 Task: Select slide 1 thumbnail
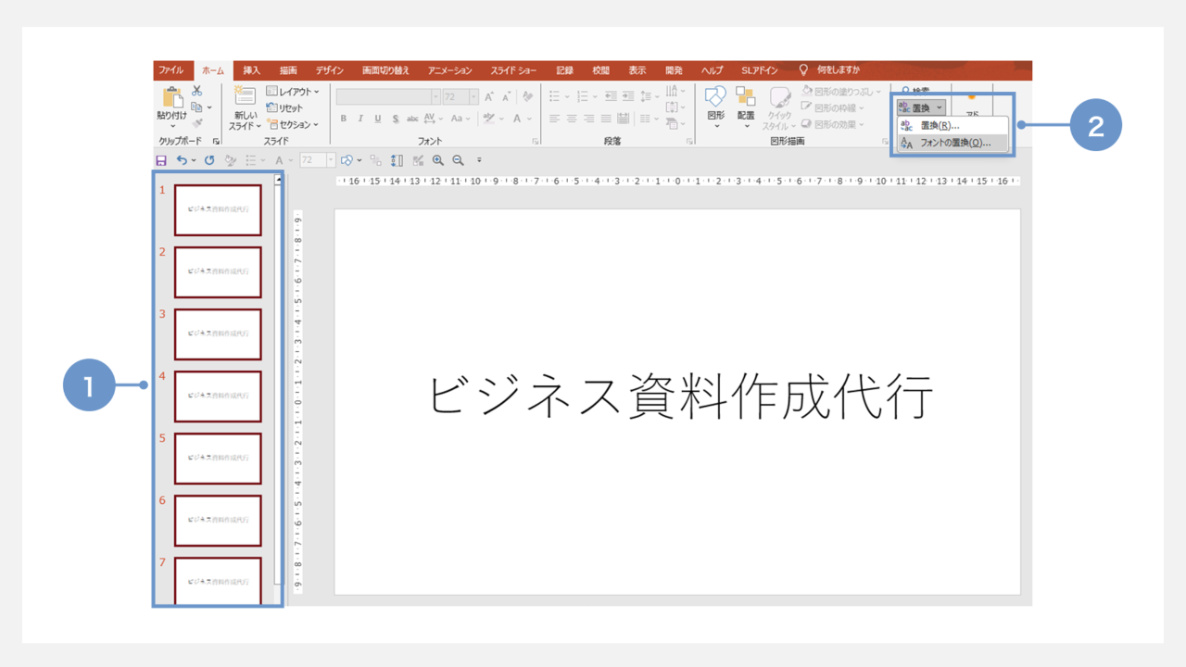point(218,210)
